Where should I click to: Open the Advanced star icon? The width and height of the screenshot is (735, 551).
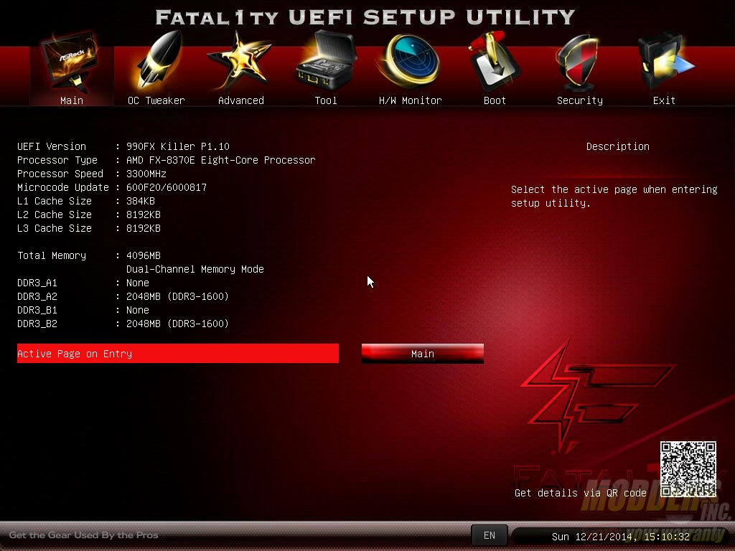click(240, 63)
